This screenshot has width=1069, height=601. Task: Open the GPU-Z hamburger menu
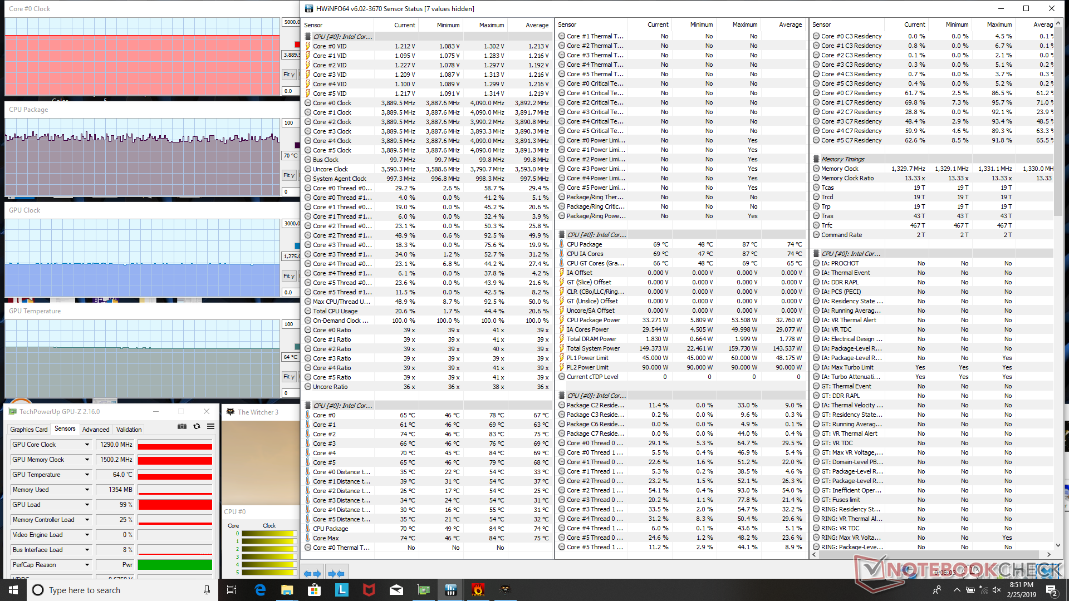[210, 427]
